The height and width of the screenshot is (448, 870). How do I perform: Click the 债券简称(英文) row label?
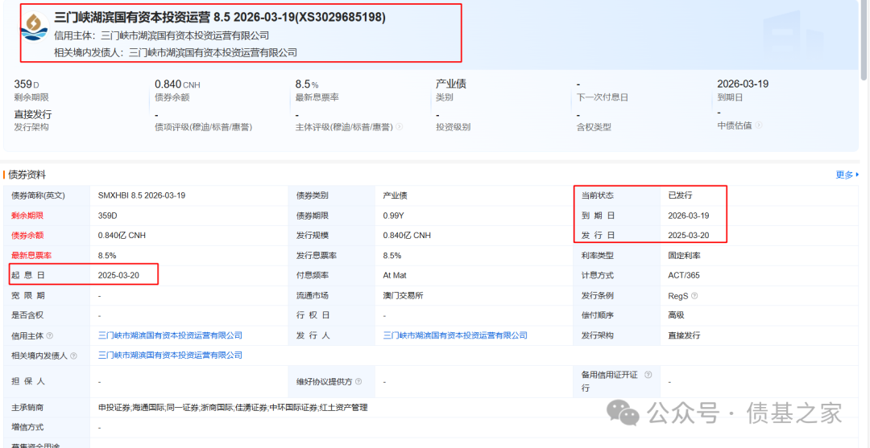39,195
